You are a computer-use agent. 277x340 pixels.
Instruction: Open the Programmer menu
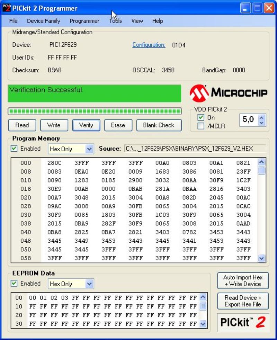click(84, 21)
